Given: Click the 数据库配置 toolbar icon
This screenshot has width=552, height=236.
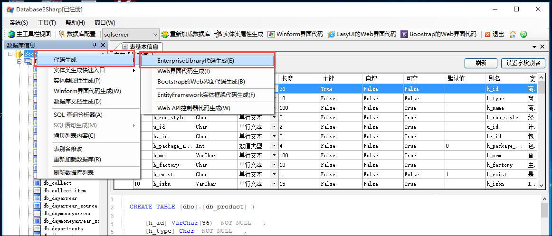Looking at the screenshot, I should click(x=62, y=34).
